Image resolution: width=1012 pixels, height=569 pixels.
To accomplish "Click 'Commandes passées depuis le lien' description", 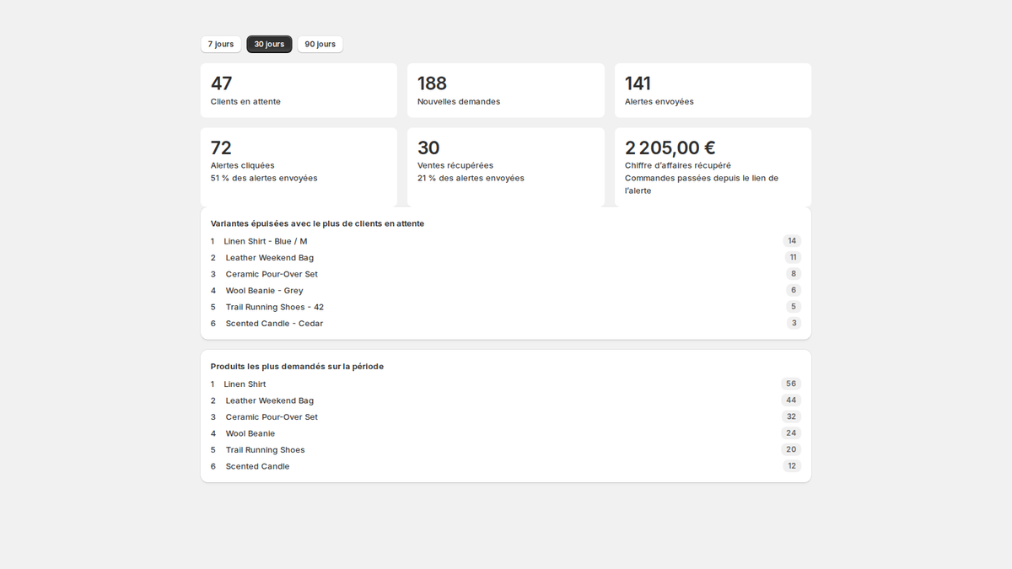I will [x=702, y=185].
